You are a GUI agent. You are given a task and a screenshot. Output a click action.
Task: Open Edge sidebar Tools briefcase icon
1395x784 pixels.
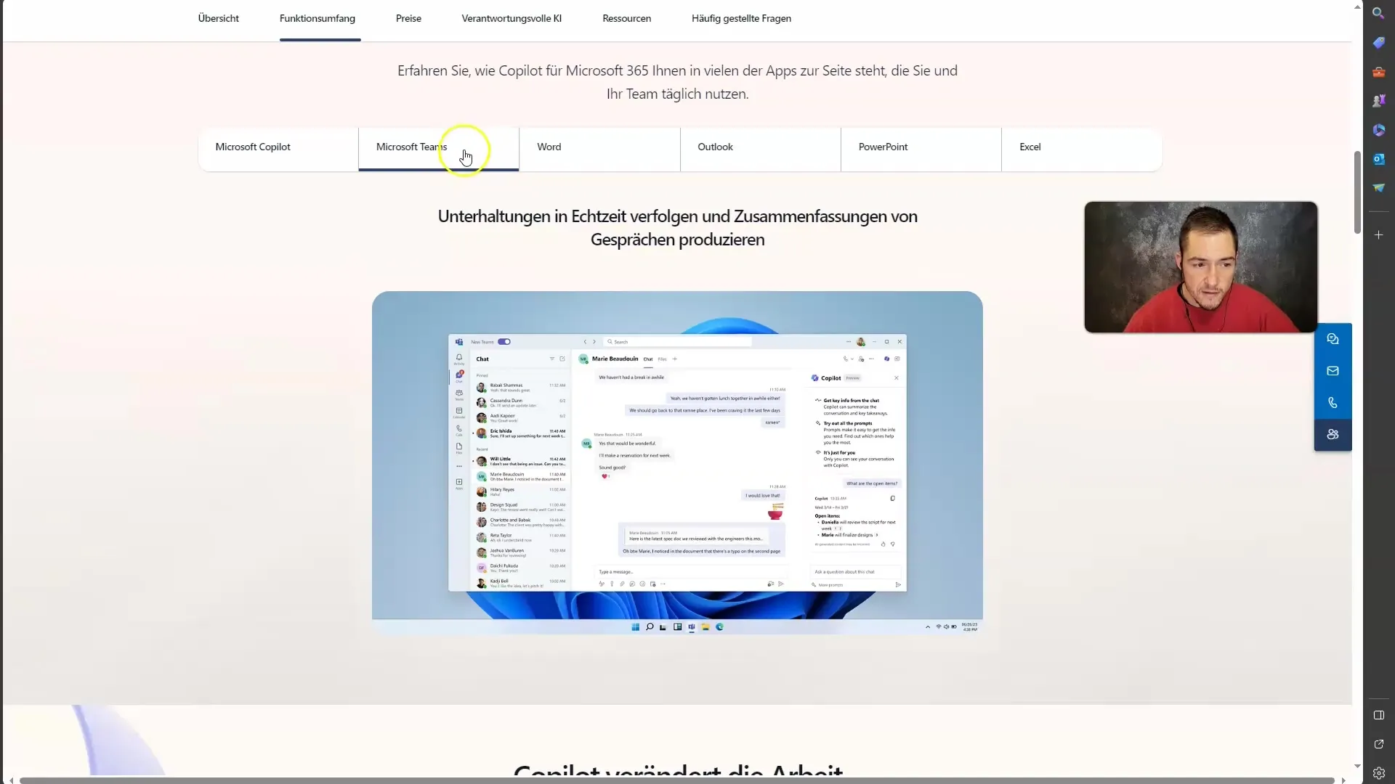pyautogui.click(x=1378, y=72)
